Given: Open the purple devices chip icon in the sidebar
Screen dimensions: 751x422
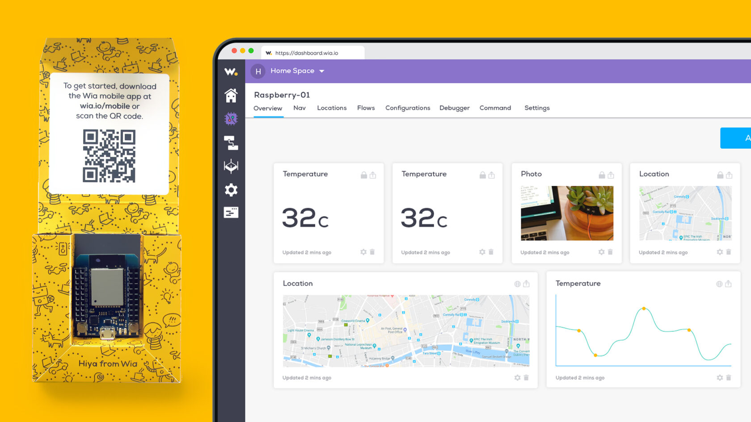Looking at the screenshot, I should (x=231, y=119).
